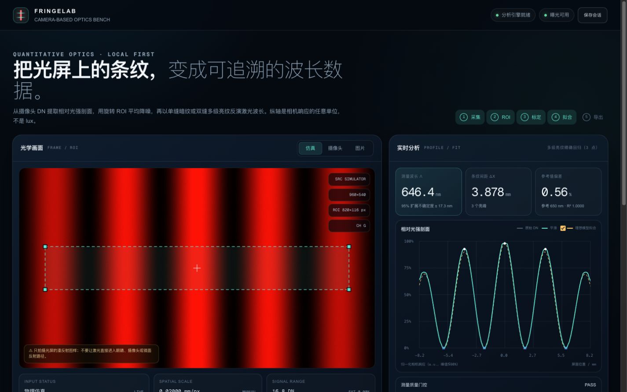Screen dimensions: 627x392
Task: Click the CH G channel badge
Action: click(x=349, y=226)
